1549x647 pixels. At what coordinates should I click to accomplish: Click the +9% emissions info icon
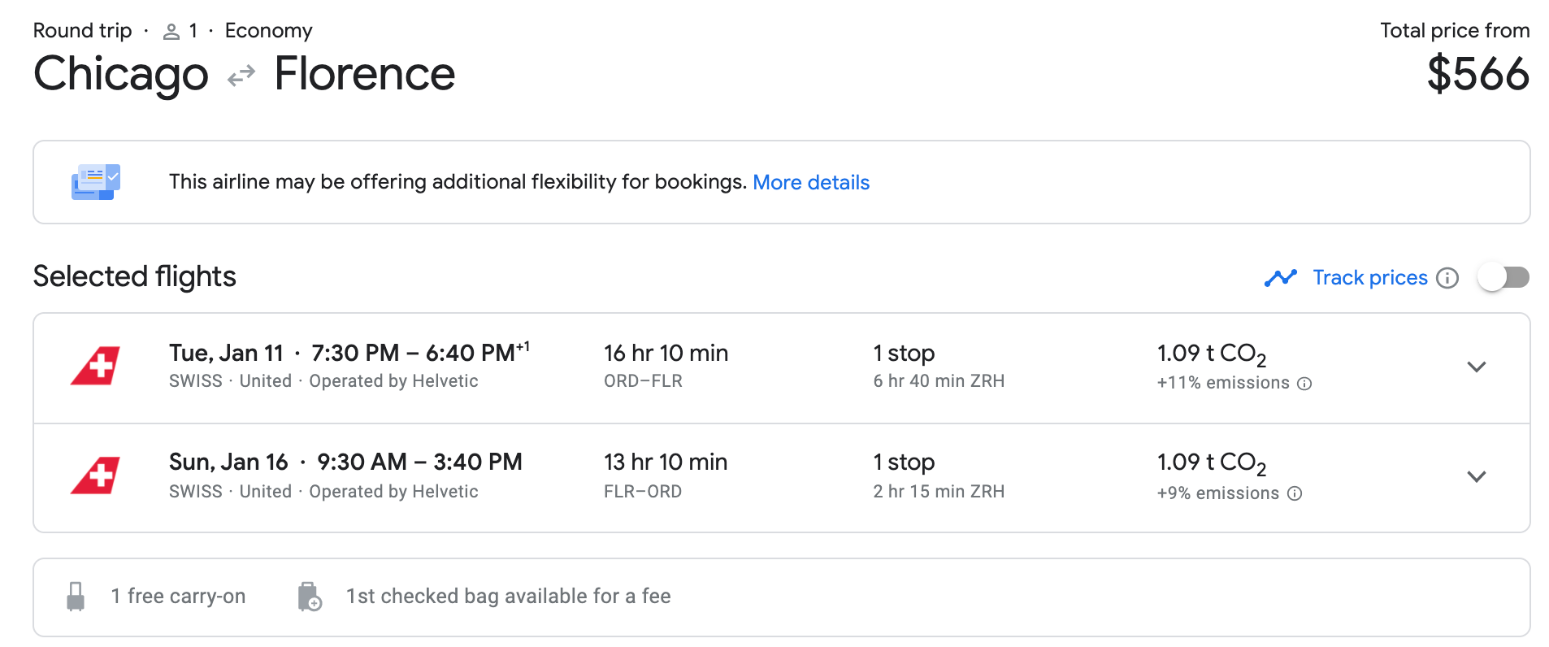tap(1295, 493)
